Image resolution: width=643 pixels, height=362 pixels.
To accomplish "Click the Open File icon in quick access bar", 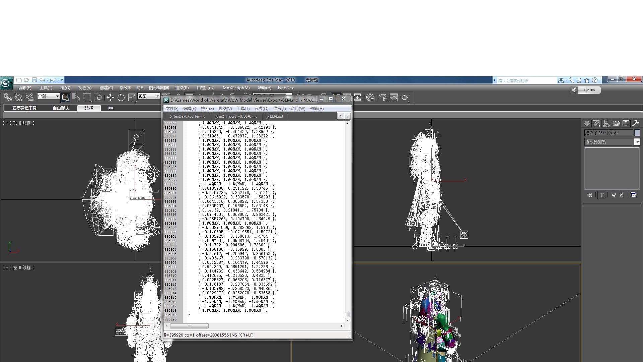I will pyautogui.click(x=27, y=80).
